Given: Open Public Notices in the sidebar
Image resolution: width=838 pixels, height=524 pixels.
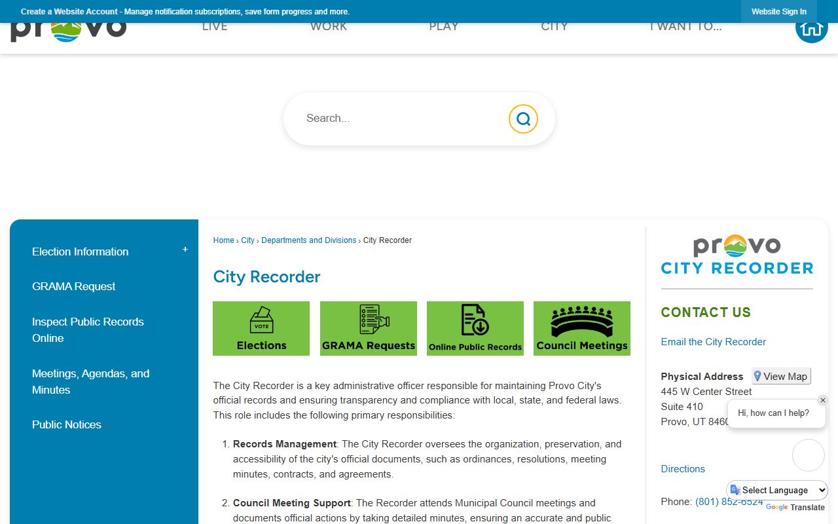Looking at the screenshot, I should 67,424.
